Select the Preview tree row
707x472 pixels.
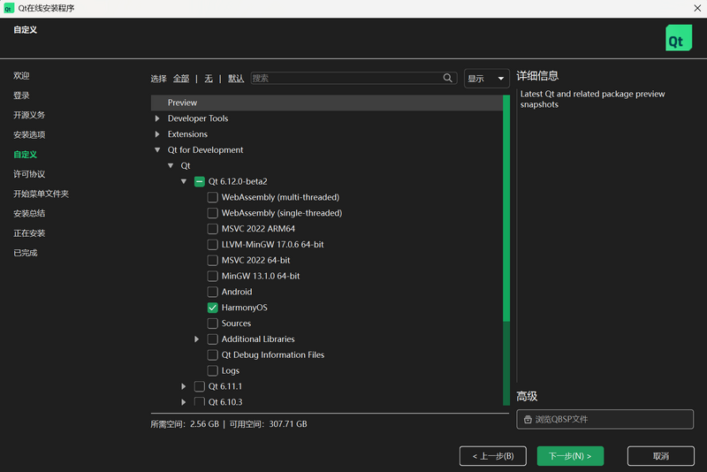click(x=327, y=103)
